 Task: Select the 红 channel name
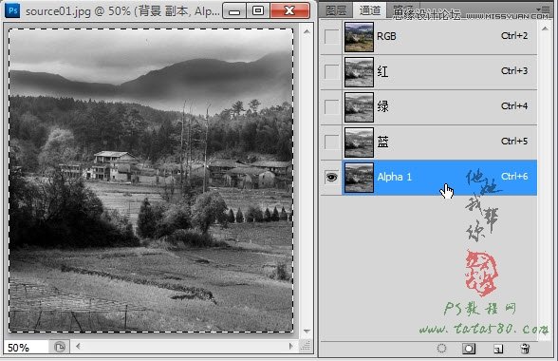[382, 71]
